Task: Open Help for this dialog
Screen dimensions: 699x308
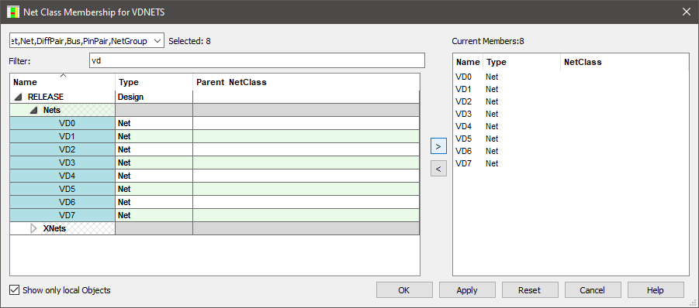Action: pos(656,290)
